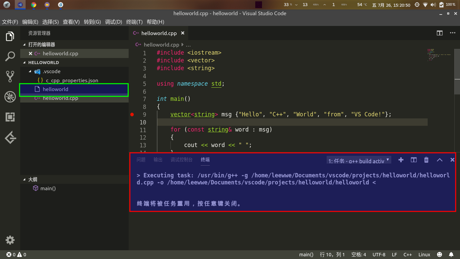The width and height of the screenshot is (460, 259).
Task: Open the battery indicator showing 100%
Action: (447, 5)
